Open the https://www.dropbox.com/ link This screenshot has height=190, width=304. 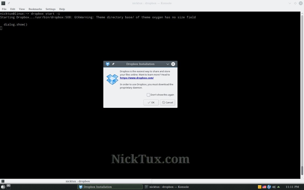pyautogui.click(x=137, y=78)
